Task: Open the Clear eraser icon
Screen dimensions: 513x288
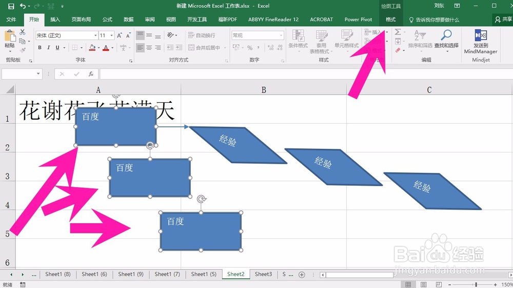Action: (x=398, y=50)
